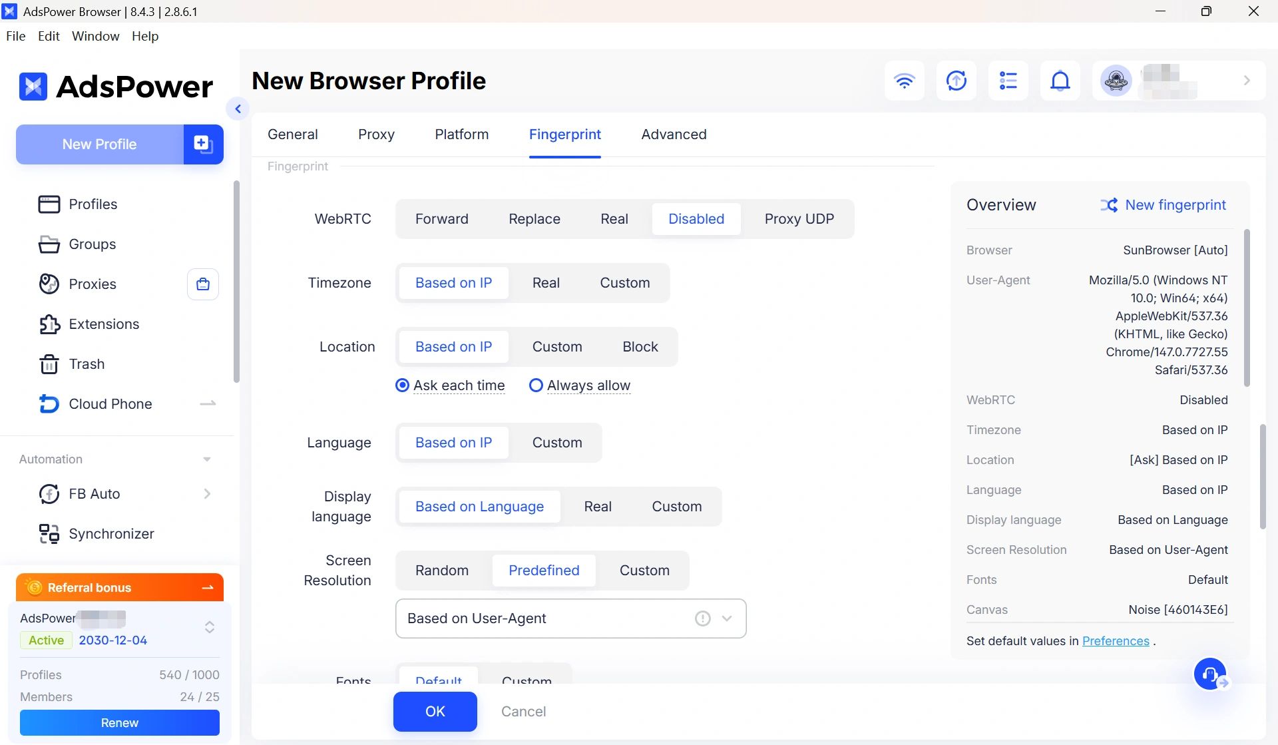The width and height of the screenshot is (1278, 745).
Task: Set Screen Resolution to Random
Action: click(x=442, y=571)
